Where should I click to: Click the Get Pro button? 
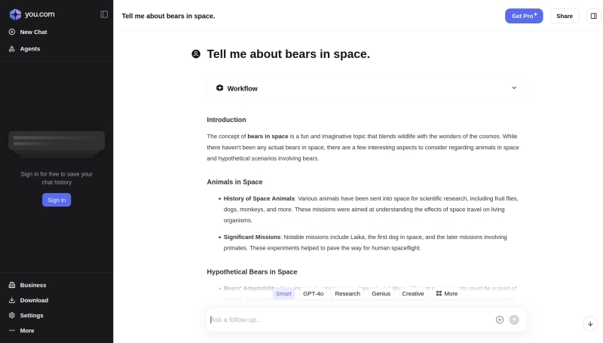[524, 16]
